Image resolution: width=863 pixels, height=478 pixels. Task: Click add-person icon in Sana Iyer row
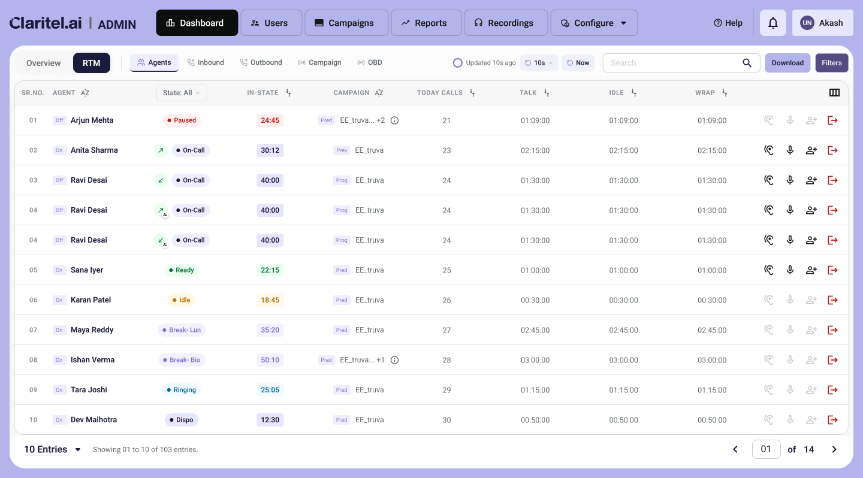[x=811, y=270]
